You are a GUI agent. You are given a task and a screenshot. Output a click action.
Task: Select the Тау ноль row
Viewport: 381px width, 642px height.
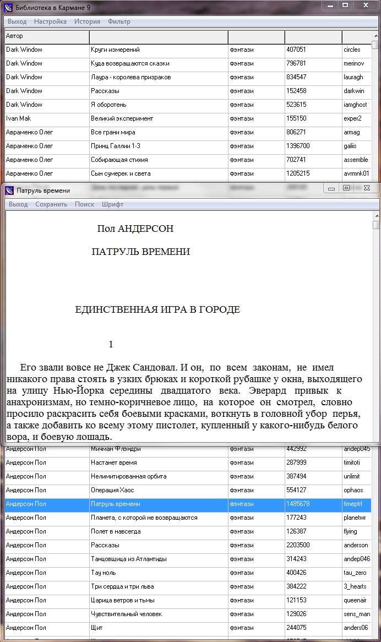tap(188, 573)
